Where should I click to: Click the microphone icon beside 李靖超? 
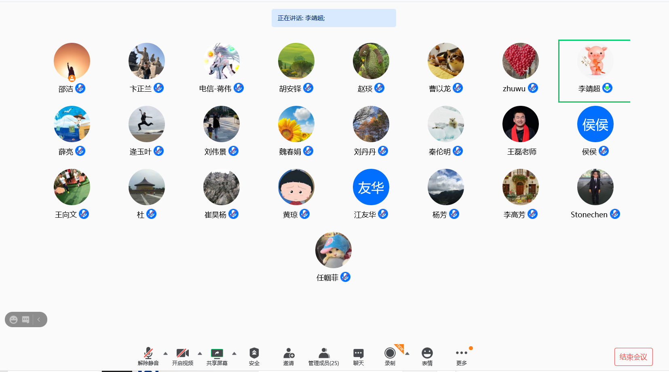click(607, 88)
